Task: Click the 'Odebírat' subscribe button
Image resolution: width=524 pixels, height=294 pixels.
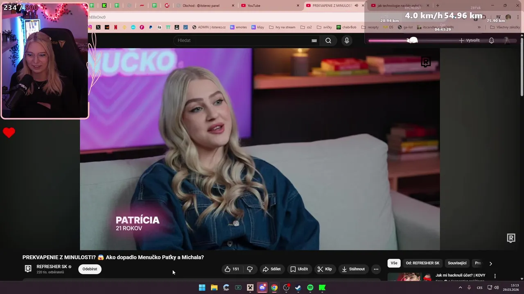Action: tap(90, 269)
